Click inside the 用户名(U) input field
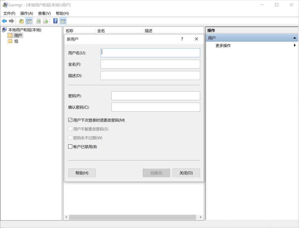Viewport: 299px width, 228px height. click(150, 52)
